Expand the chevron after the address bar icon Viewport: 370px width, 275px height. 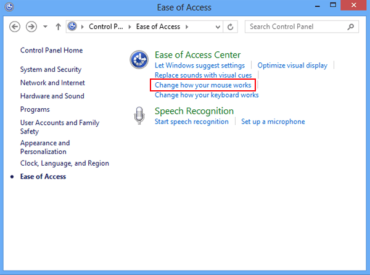(83, 27)
